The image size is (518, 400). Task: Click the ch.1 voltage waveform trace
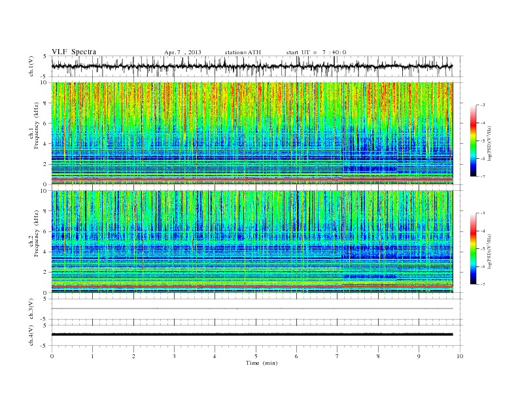click(x=252, y=66)
